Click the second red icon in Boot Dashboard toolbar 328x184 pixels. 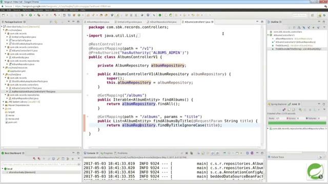pos(39,159)
